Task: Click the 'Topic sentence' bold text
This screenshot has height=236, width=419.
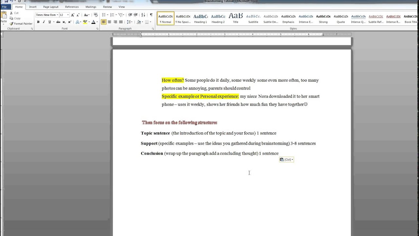Action: point(155,133)
